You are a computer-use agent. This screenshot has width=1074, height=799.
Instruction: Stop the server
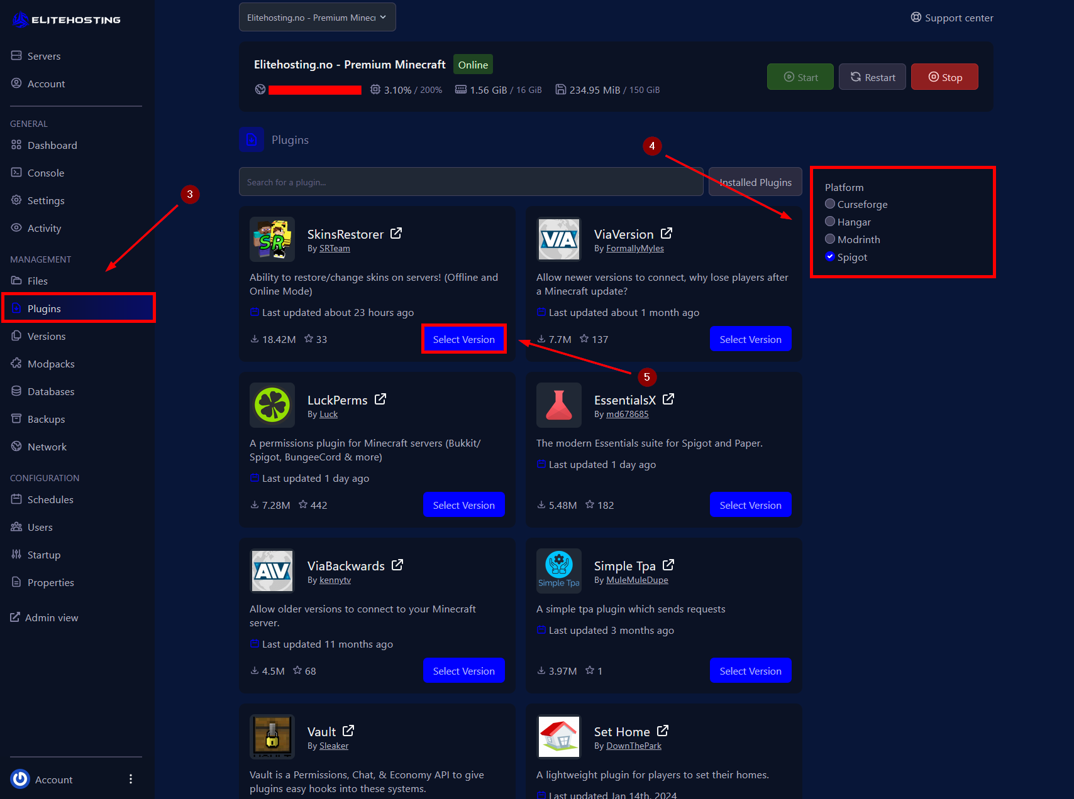tap(944, 77)
